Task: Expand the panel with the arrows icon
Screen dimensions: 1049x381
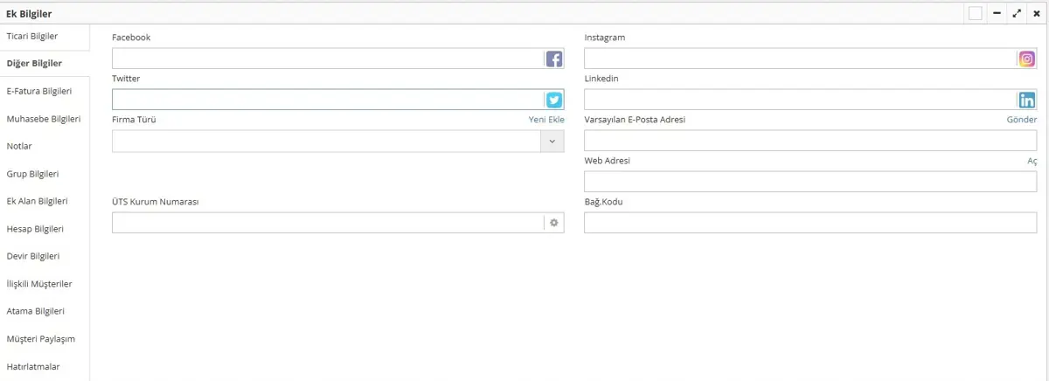Action: point(1017,13)
